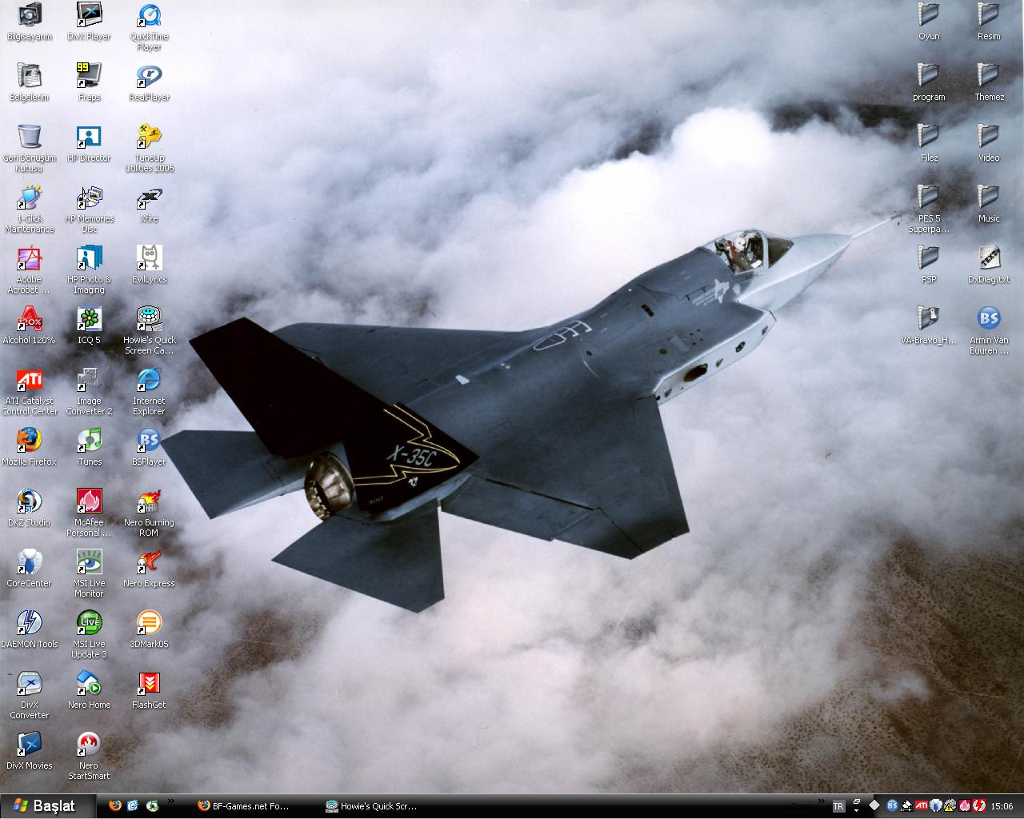This screenshot has height=819, width=1024.
Task: Open the BS tray icon
Action: (892, 806)
